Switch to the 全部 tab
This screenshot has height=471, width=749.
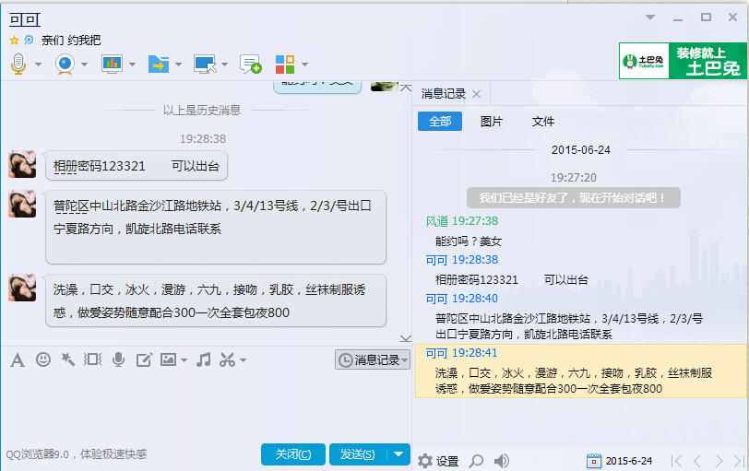point(439,122)
